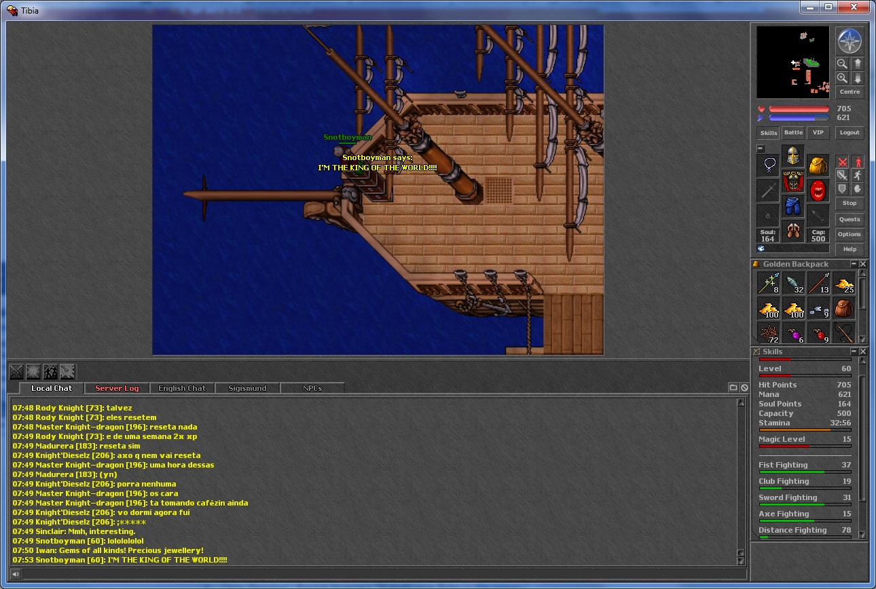Collapse the inventory panel with the minus button
The height and width of the screenshot is (589, 876).
pyautogui.click(x=761, y=149)
